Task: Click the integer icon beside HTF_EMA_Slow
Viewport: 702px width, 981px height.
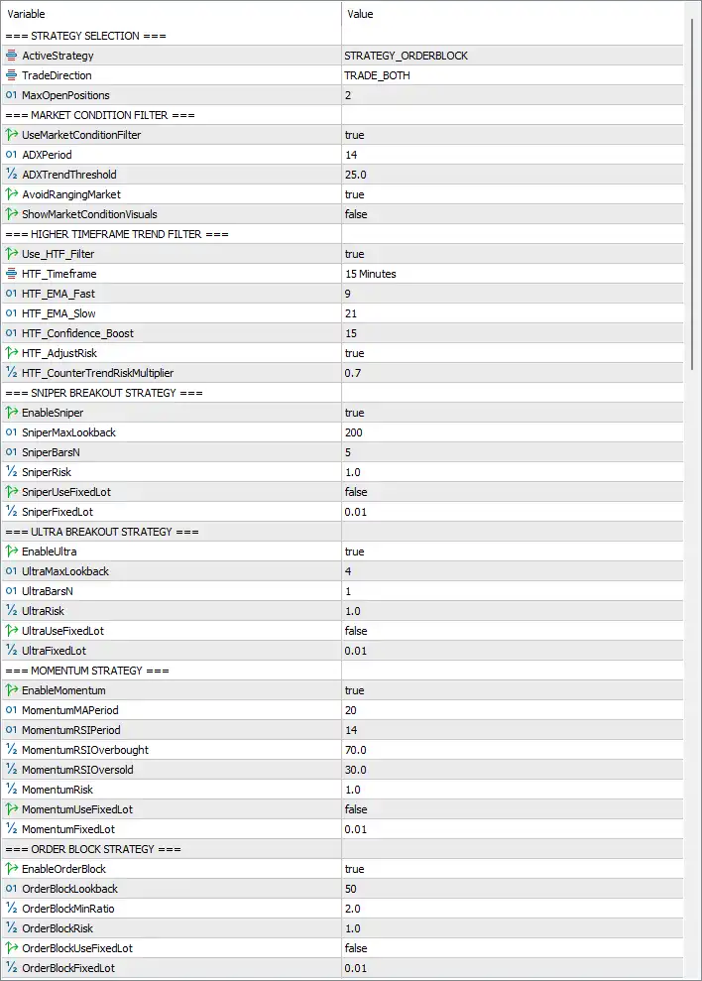Action: (x=11, y=313)
